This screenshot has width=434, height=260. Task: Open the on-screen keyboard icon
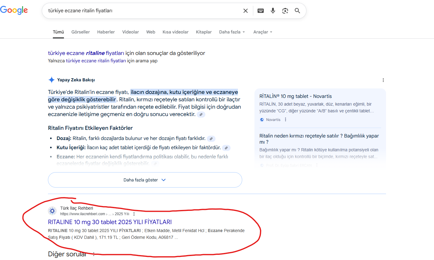tap(261, 11)
